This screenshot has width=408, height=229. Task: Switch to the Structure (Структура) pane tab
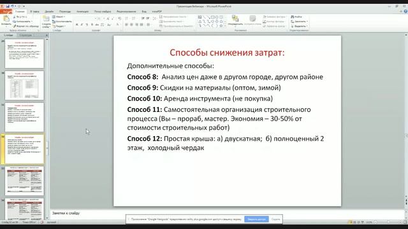coord(25,35)
